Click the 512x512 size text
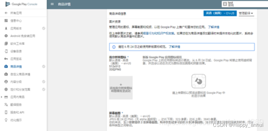The height and width of the screenshot is (131, 268). coord(115,66)
